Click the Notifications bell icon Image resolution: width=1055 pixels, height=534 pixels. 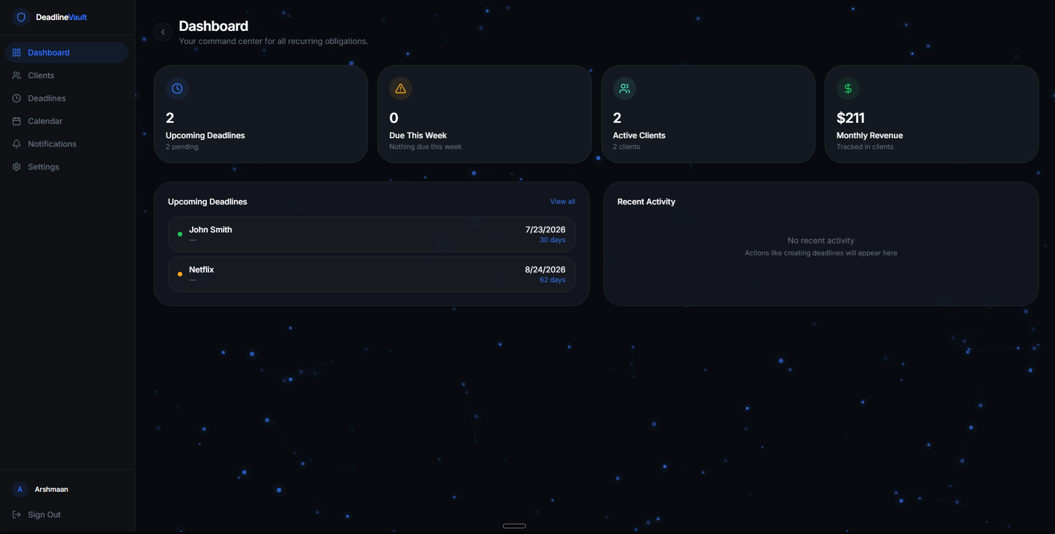click(x=17, y=144)
